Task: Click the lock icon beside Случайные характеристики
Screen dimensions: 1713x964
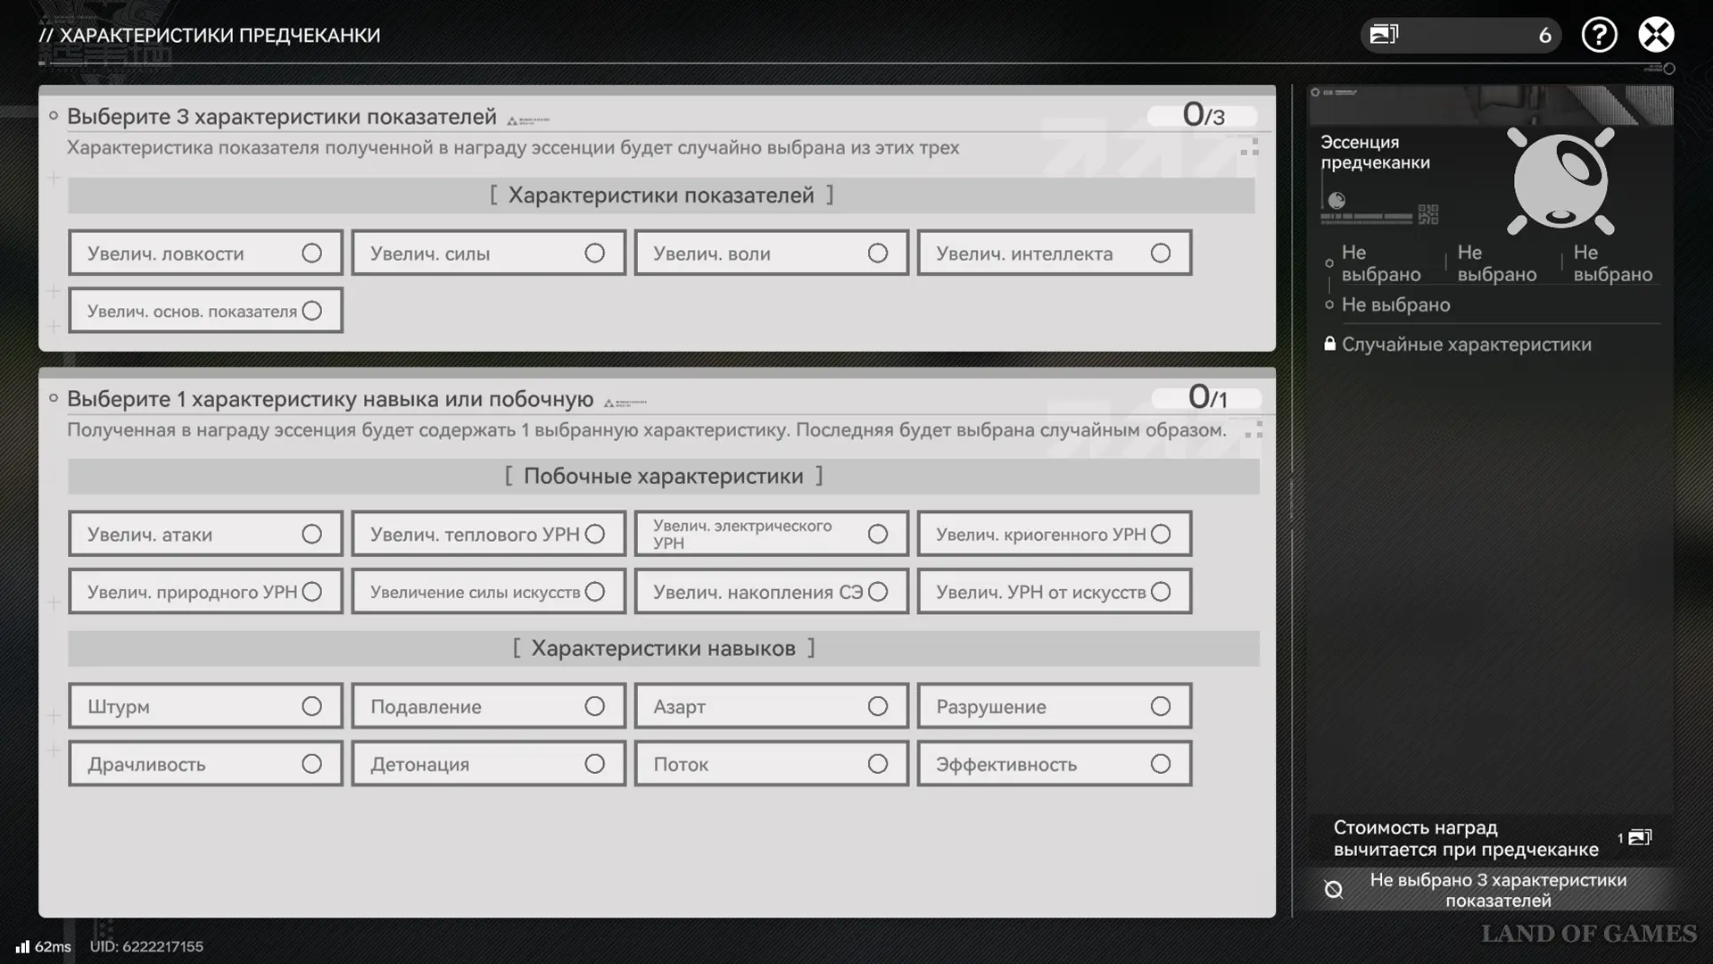Action: click(1329, 344)
